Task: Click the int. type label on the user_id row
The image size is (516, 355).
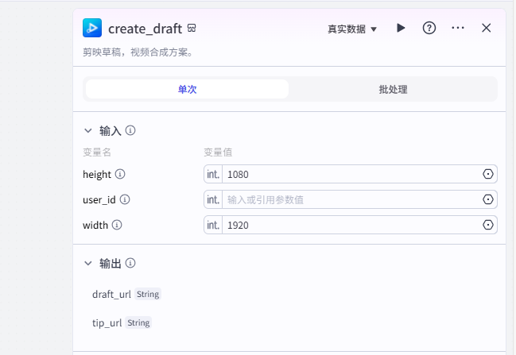Action: (x=213, y=199)
